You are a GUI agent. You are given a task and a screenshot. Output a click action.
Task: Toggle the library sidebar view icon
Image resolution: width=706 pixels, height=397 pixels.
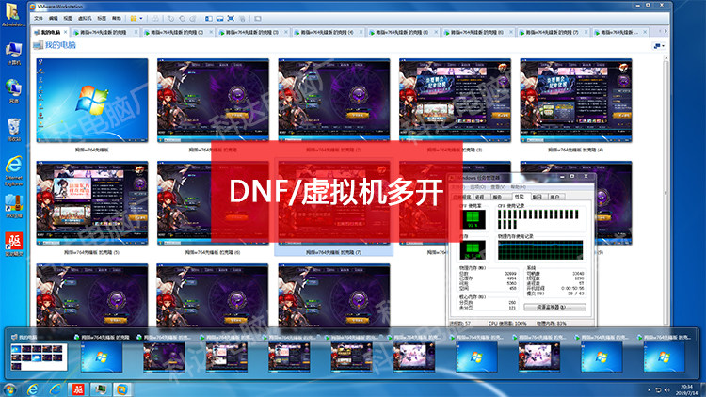[x=209, y=19]
